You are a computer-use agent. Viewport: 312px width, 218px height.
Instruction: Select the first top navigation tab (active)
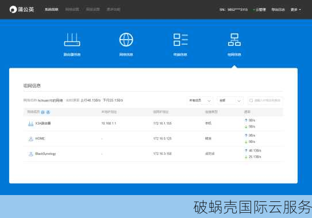coord(52,9)
